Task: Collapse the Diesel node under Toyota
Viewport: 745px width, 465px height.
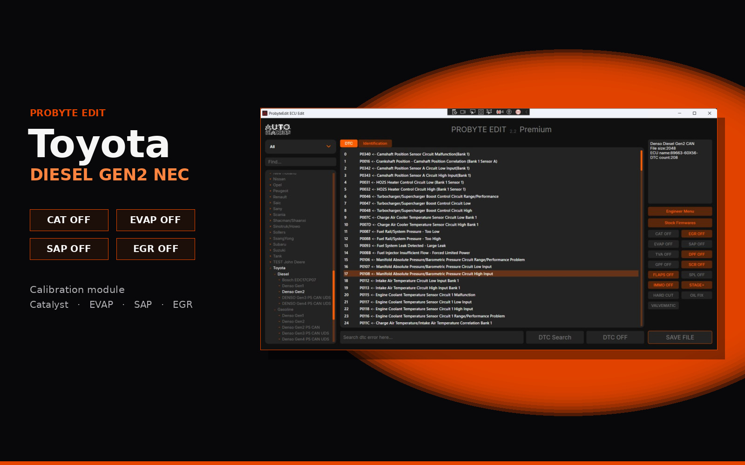Action: 275,274
